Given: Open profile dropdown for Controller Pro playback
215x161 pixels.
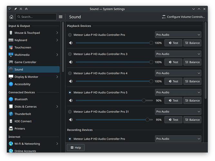Looking at the screenshot, I should 178,35.
